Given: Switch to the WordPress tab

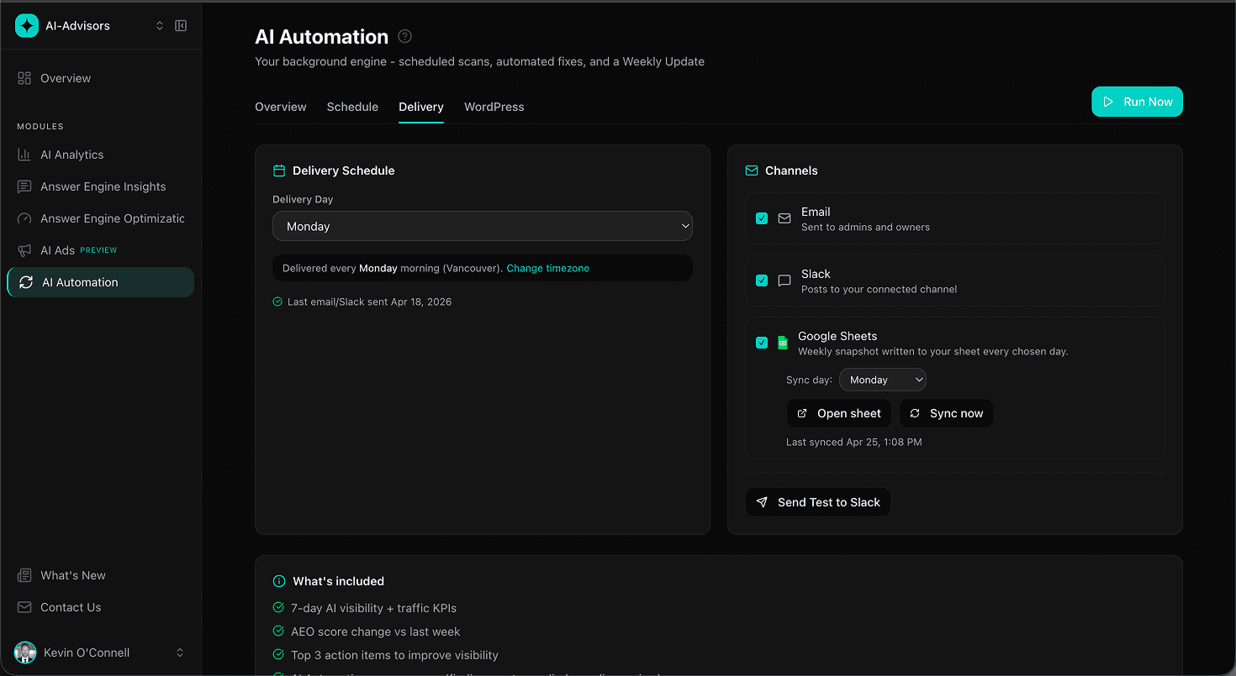Looking at the screenshot, I should tap(494, 107).
